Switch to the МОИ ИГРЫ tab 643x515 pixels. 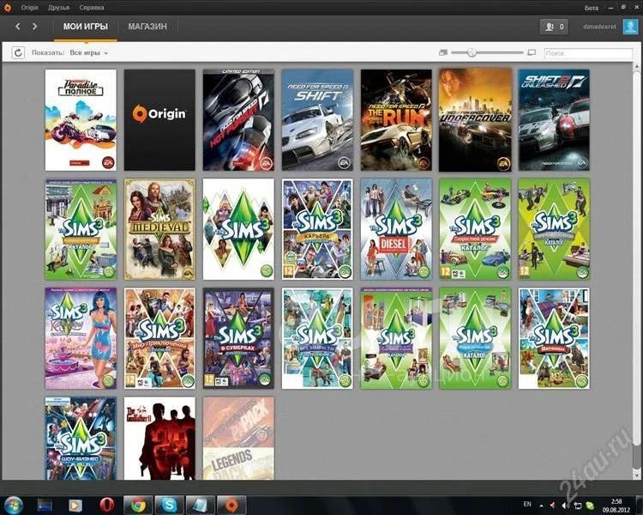[85, 27]
